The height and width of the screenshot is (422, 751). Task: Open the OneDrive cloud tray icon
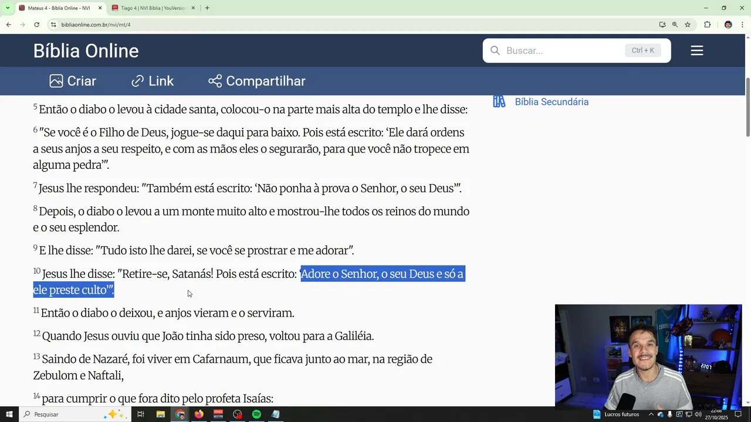pyautogui.click(x=661, y=414)
